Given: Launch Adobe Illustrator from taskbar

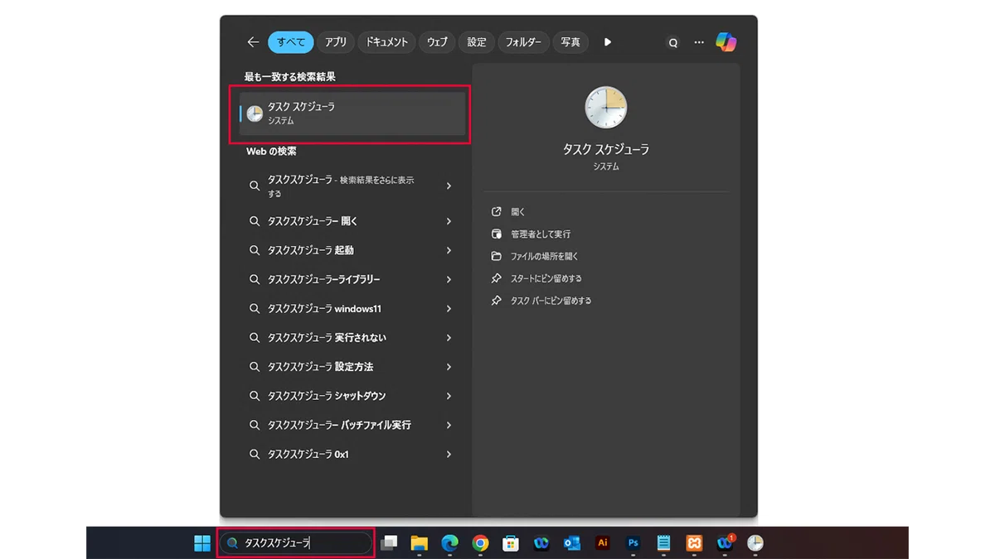Looking at the screenshot, I should [603, 543].
